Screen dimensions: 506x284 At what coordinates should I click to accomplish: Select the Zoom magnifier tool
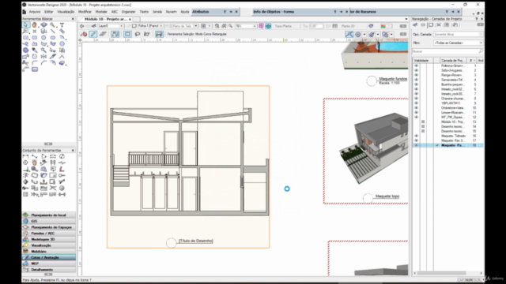[53, 24]
